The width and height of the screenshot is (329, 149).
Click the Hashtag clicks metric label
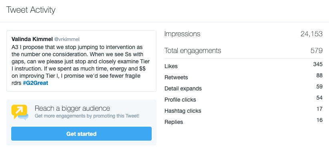[183, 111]
